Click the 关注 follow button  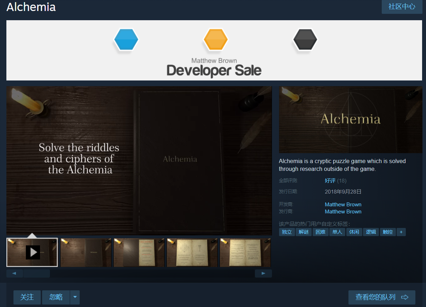[27, 297]
